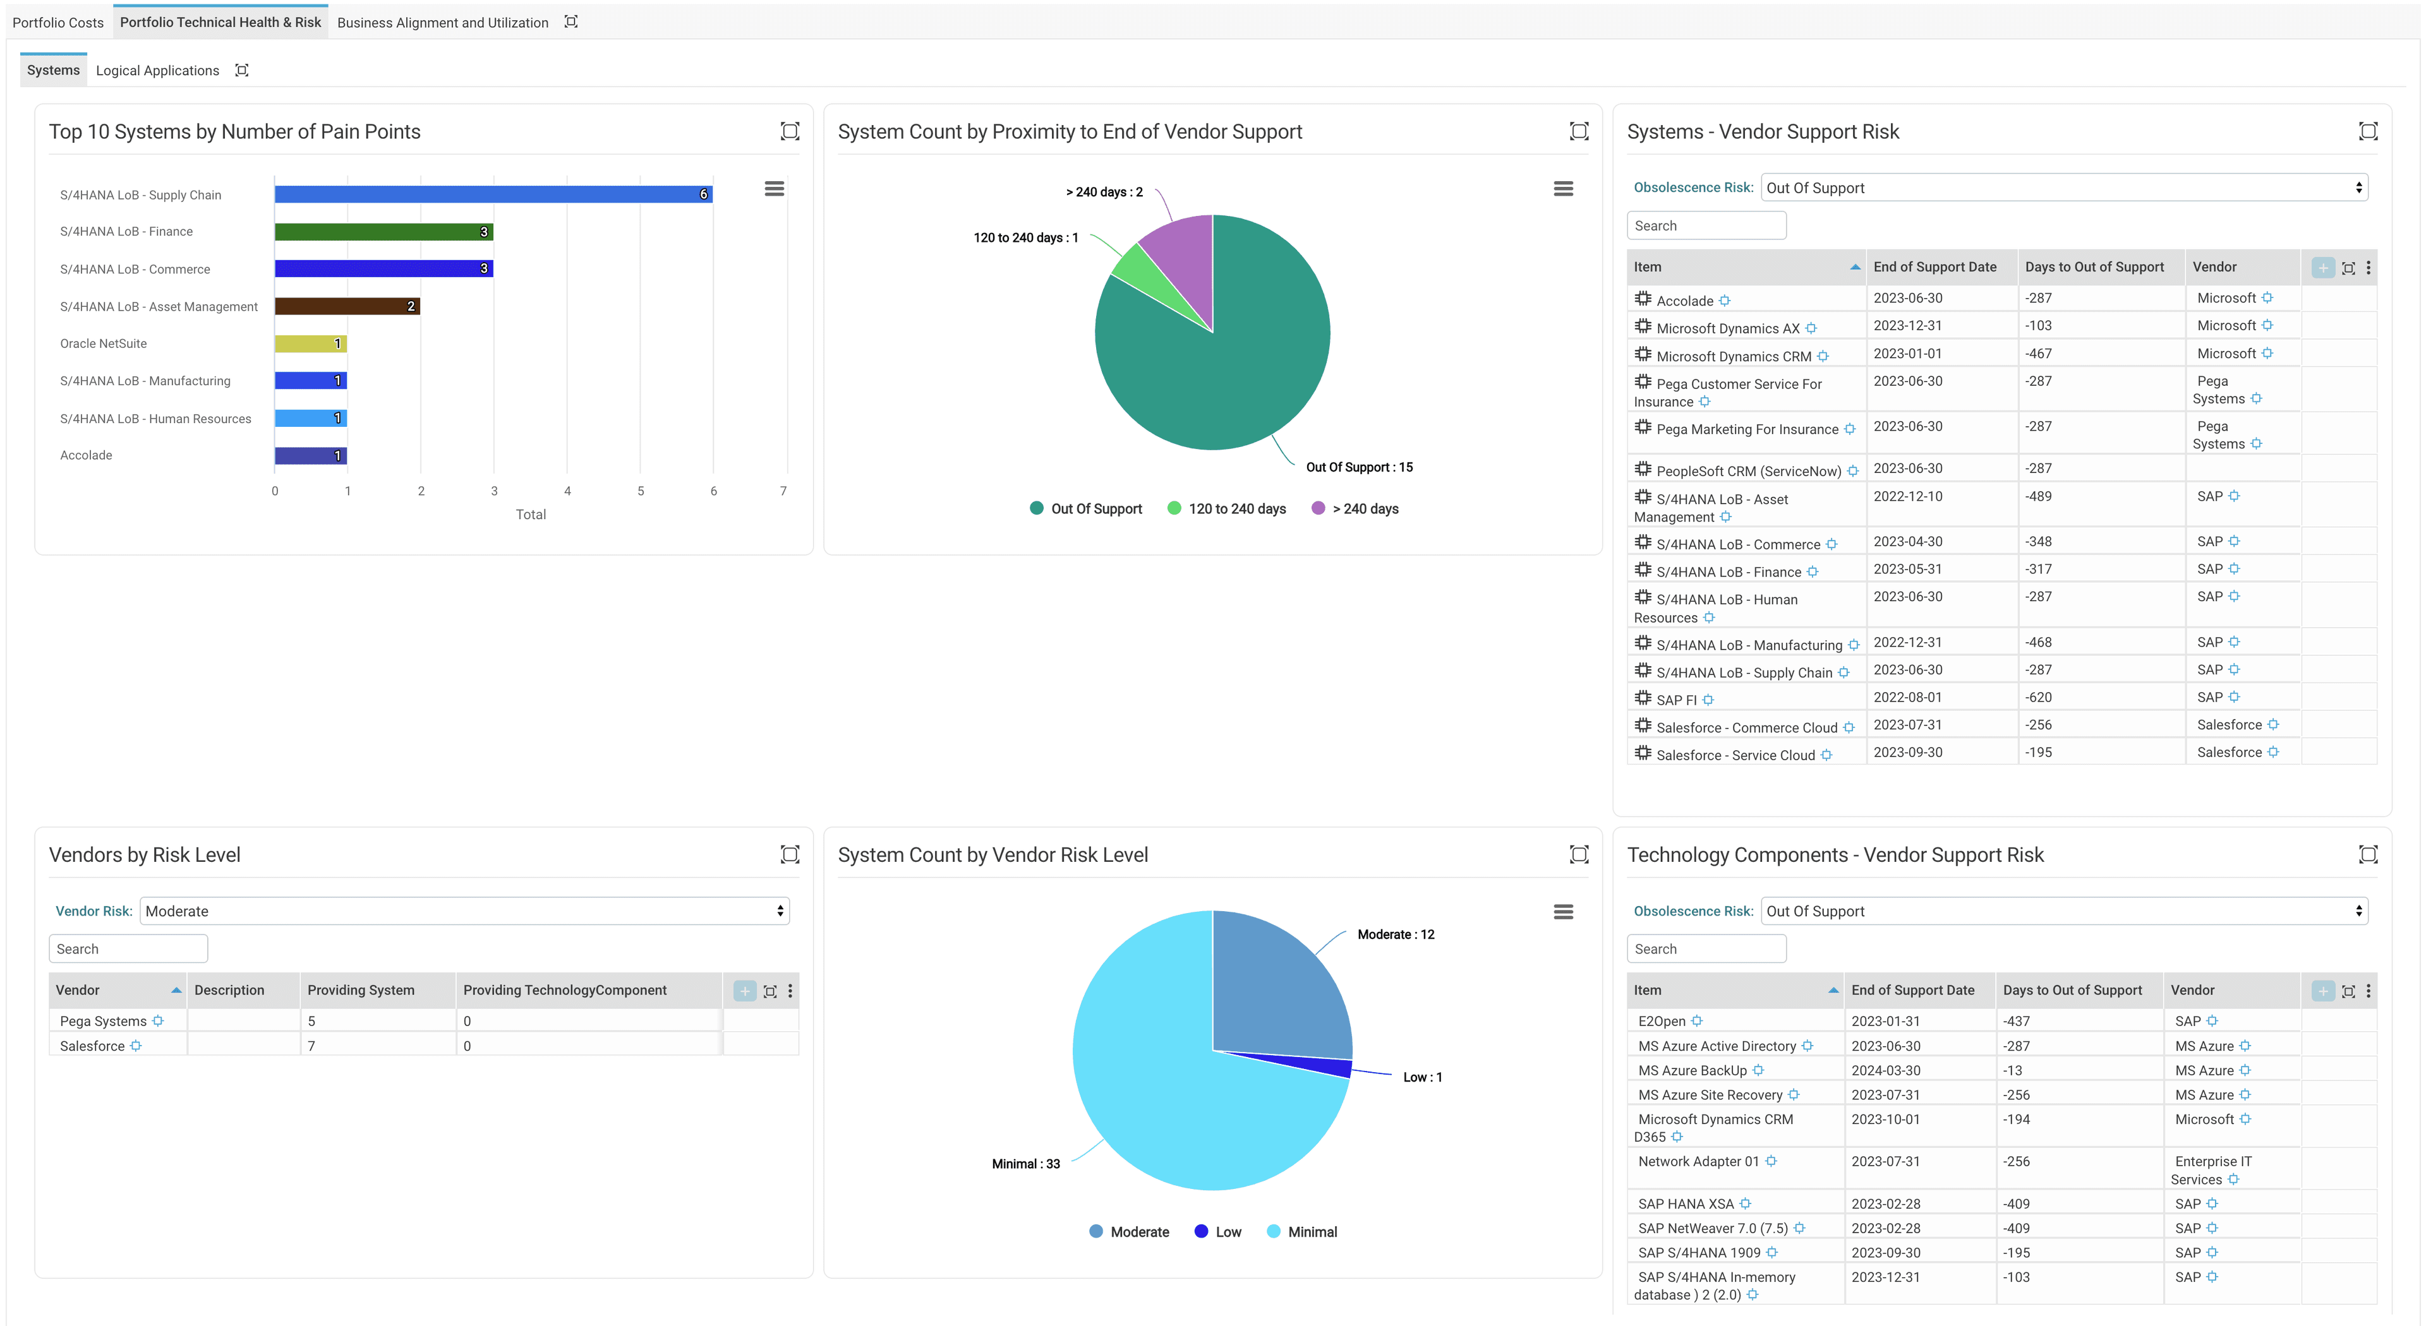Screen dimensions: 2426x1326
Task: Open Microsoft Dynamics AX system link
Action: (1727, 328)
